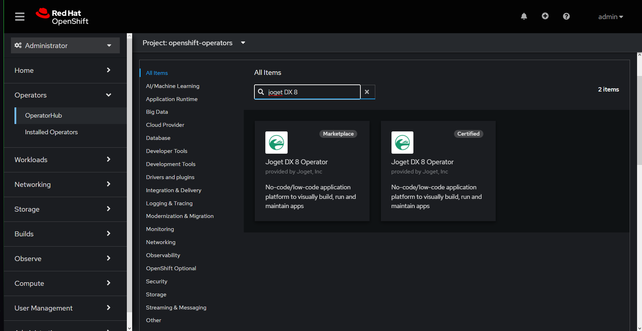Clear the search field with X button
The height and width of the screenshot is (331, 642).
tap(367, 92)
